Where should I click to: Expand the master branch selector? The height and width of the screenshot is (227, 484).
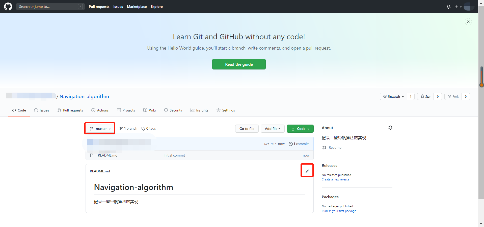100,129
